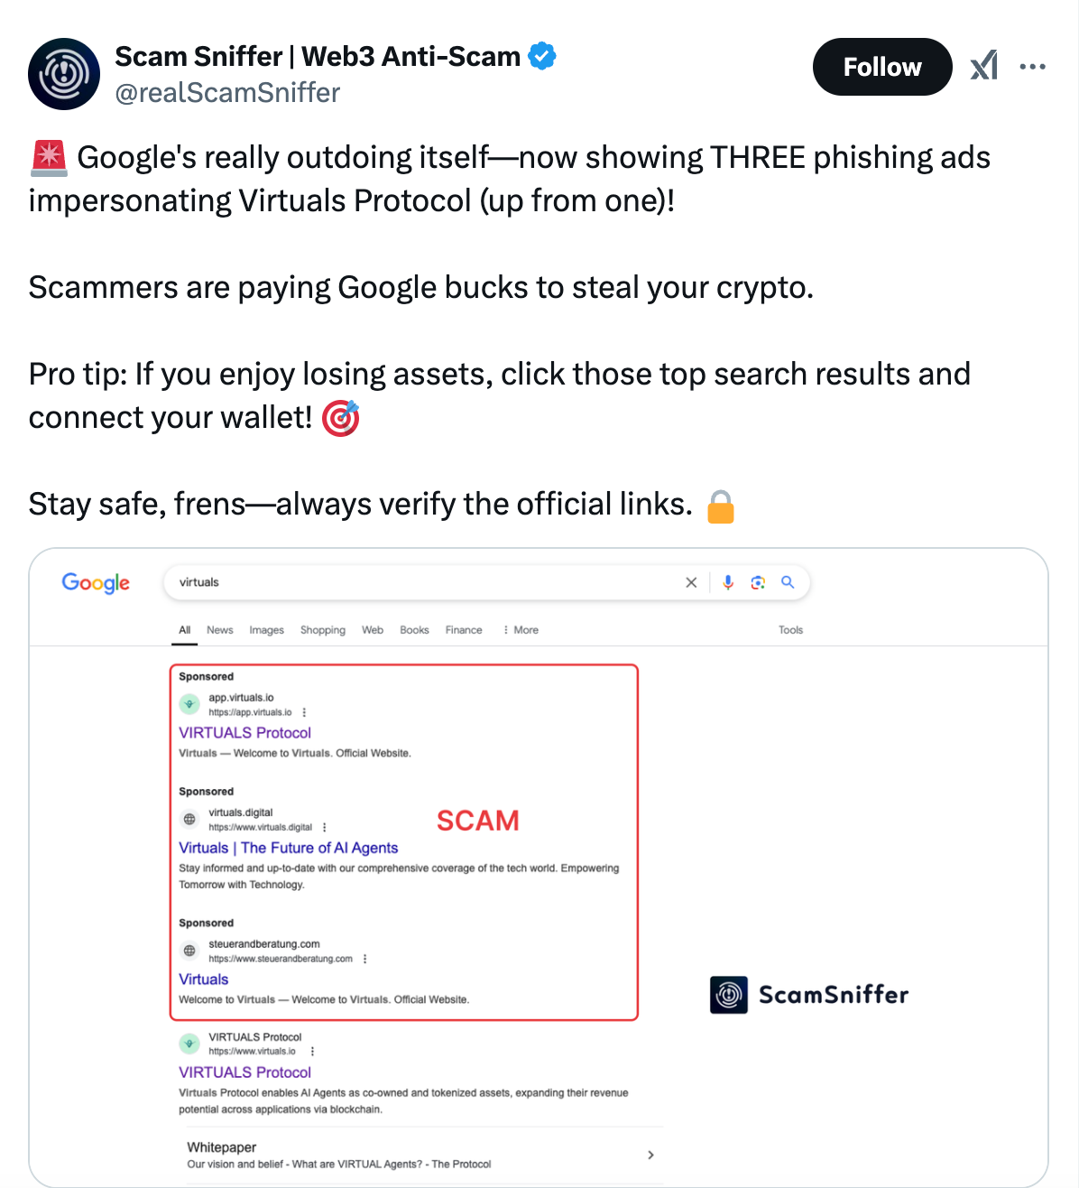Open the Tools options

click(x=790, y=630)
